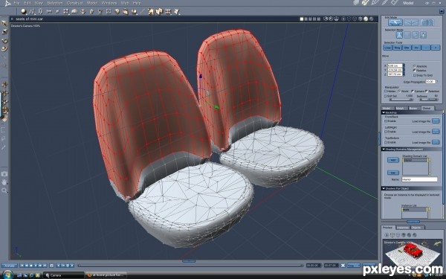Select the hand pan tool in left toolbar
Image resolution: width=446 pixels, height=279 pixels.
coord(4,182)
